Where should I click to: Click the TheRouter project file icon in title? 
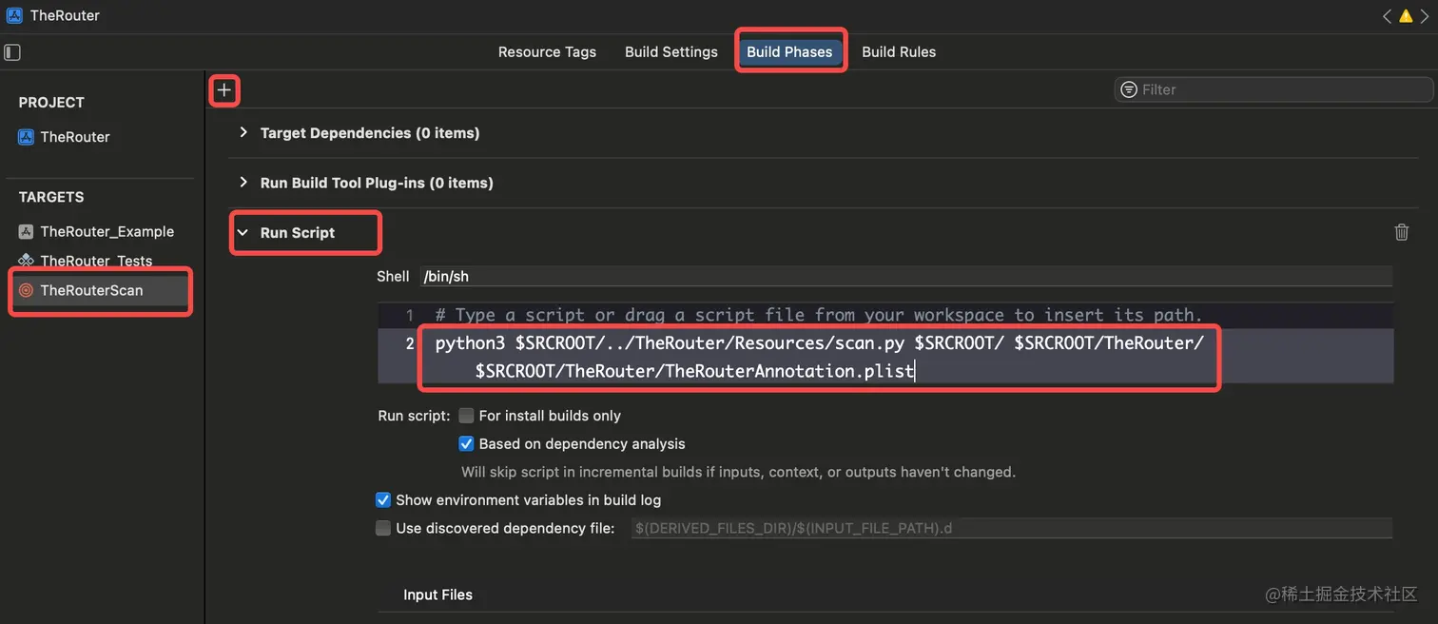pyautogui.click(x=14, y=15)
